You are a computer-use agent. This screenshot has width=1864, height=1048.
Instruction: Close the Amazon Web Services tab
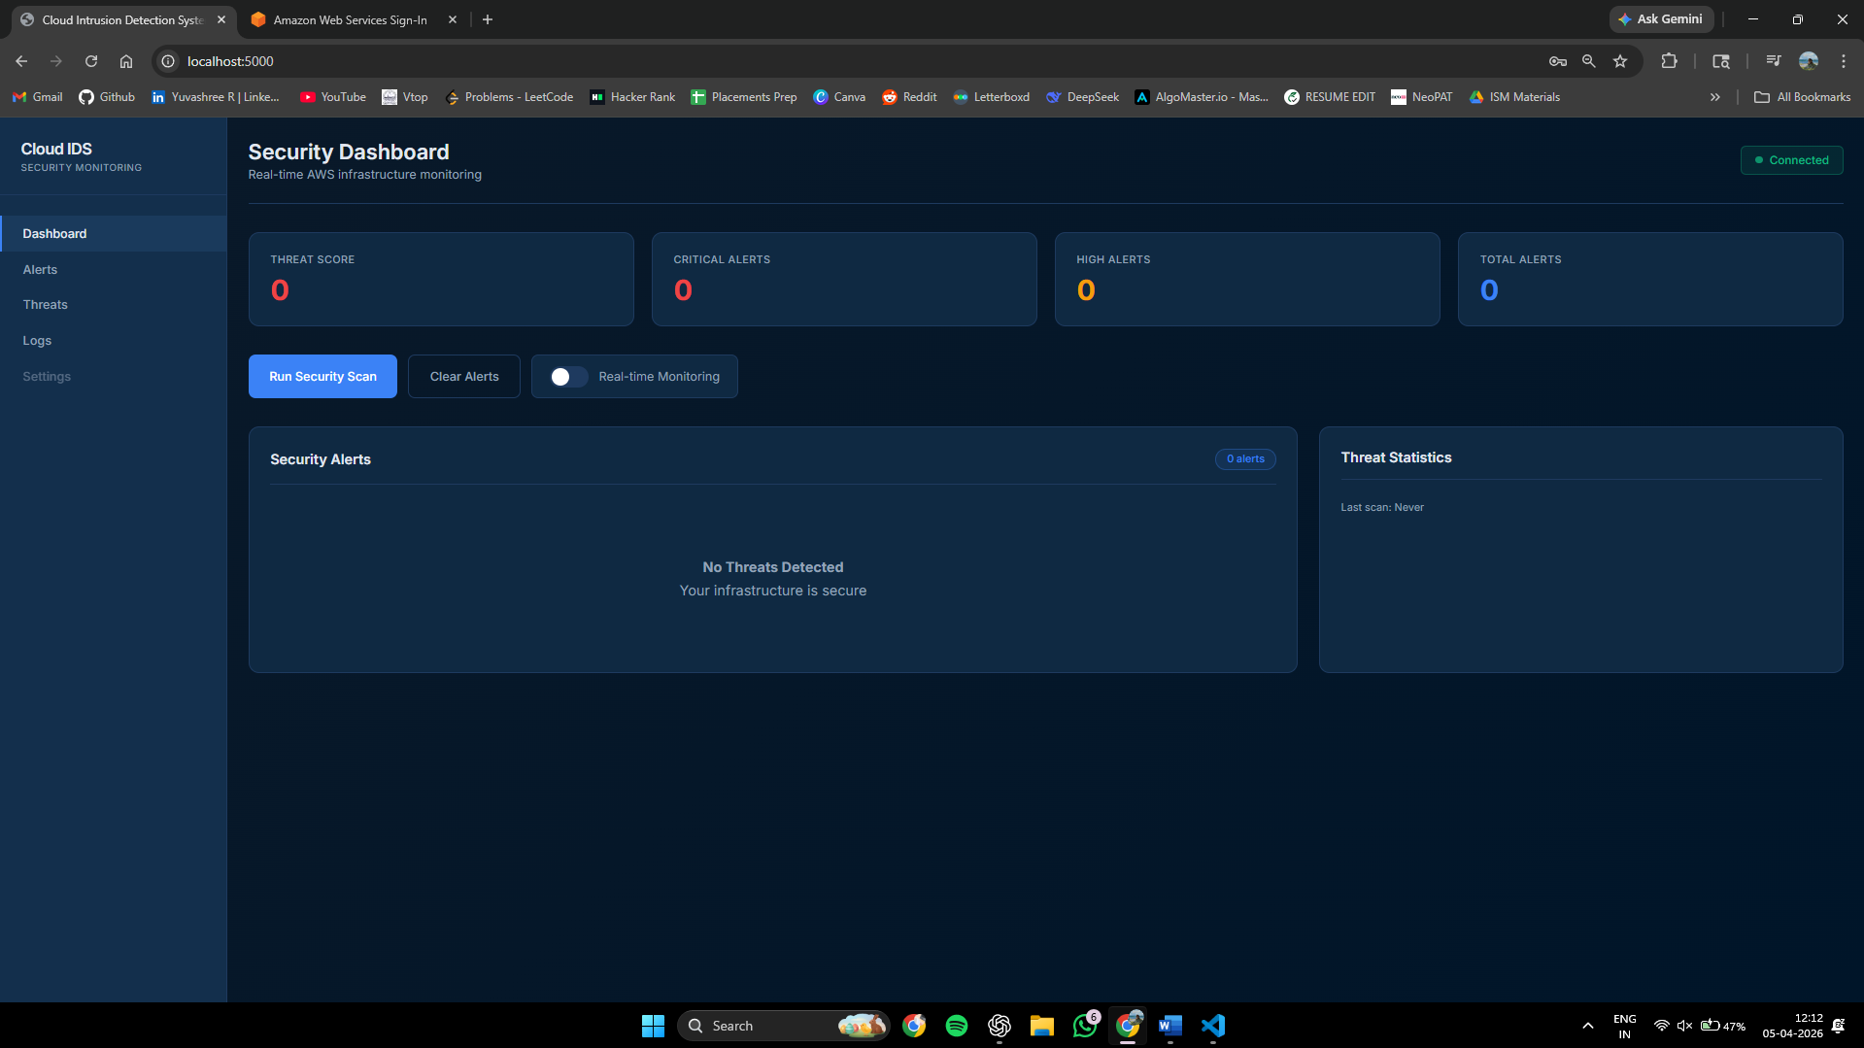(453, 19)
